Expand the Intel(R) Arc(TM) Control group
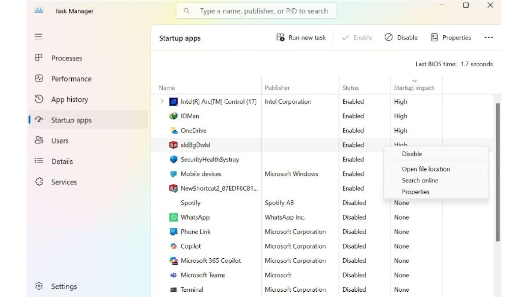The width and height of the screenshot is (528, 297). coord(162,102)
